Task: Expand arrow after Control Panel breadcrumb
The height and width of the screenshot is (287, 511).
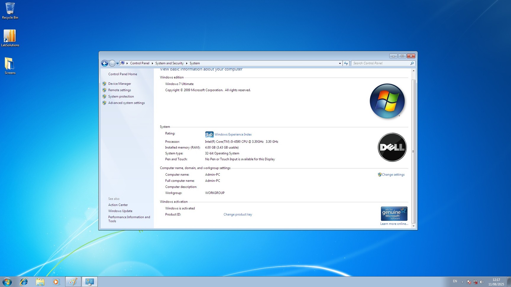Action: tap(153, 63)
